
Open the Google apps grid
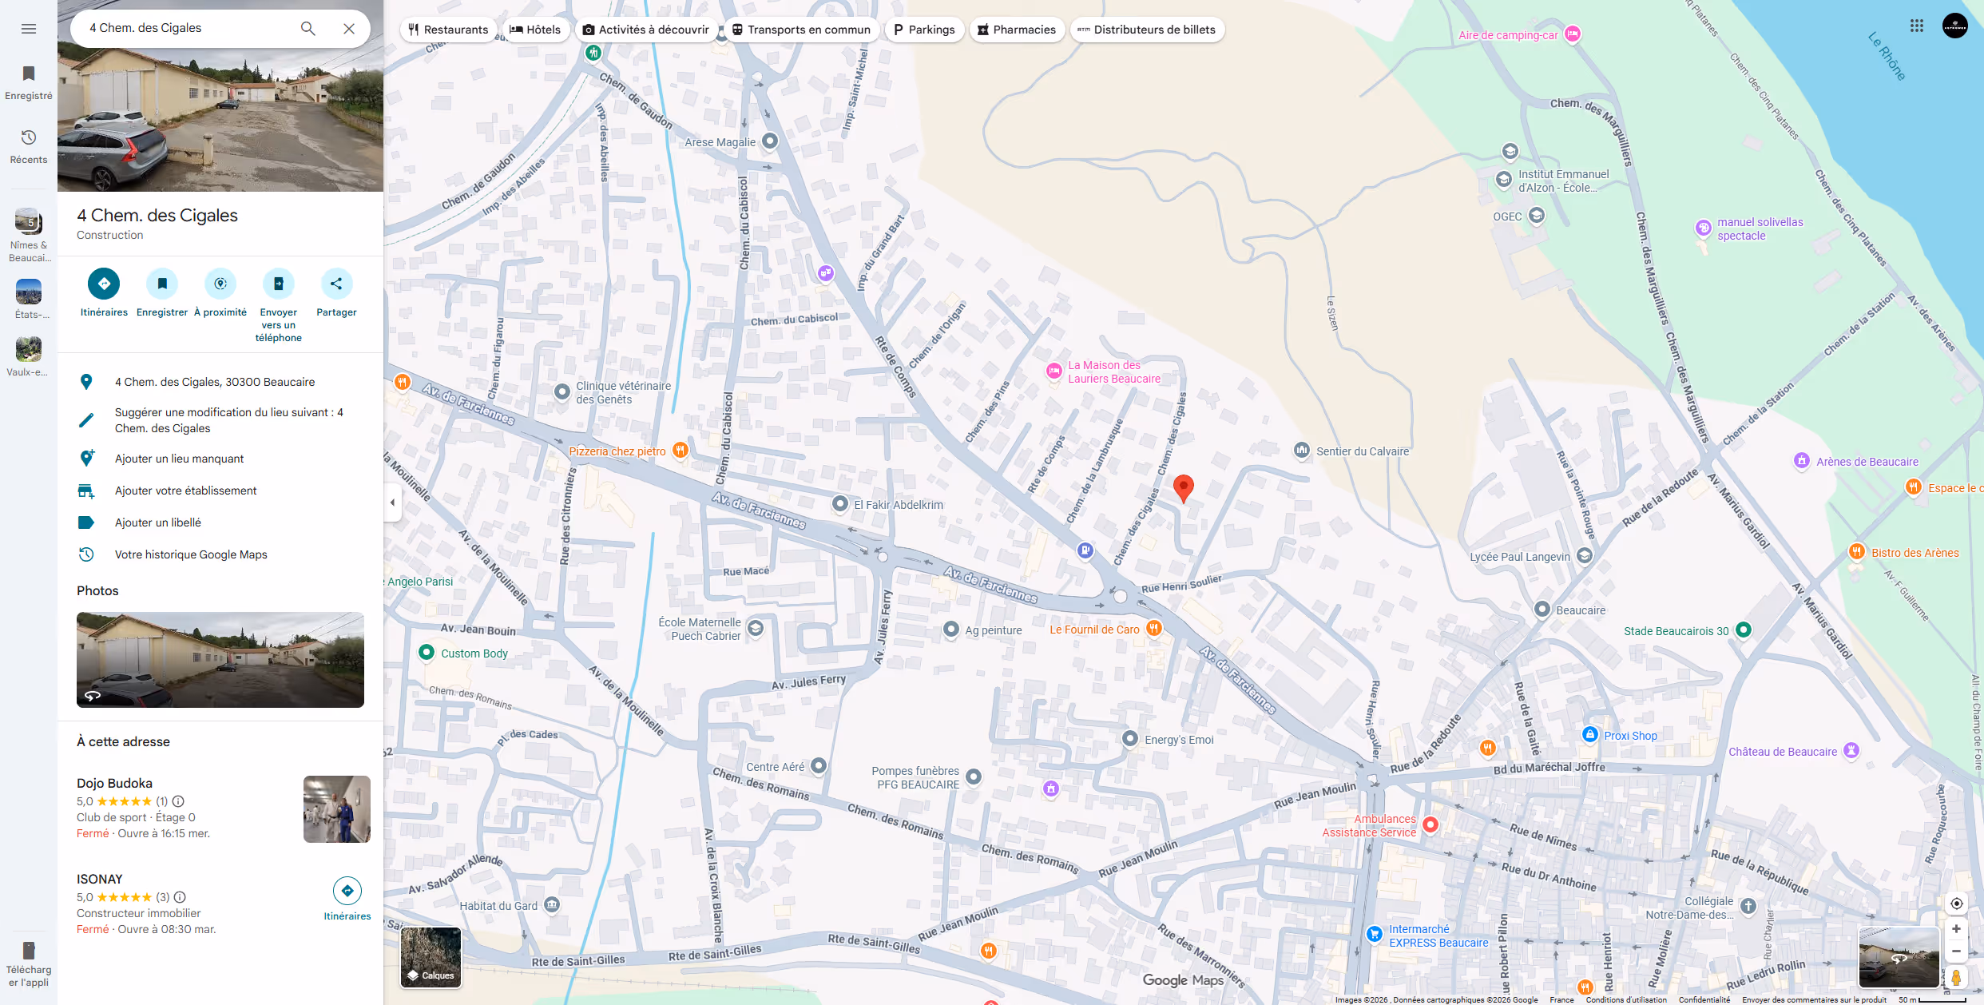(1917, 25)
